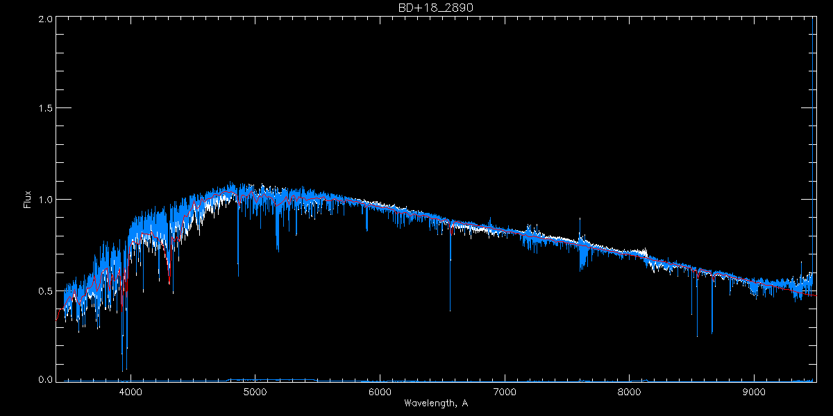Click the 2.0 flux tick label

[45, 19]
